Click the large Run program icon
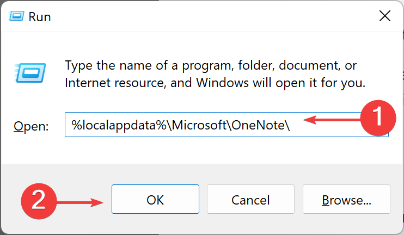The width and height of the screenshot is (404, 235). tap(30, 73)
